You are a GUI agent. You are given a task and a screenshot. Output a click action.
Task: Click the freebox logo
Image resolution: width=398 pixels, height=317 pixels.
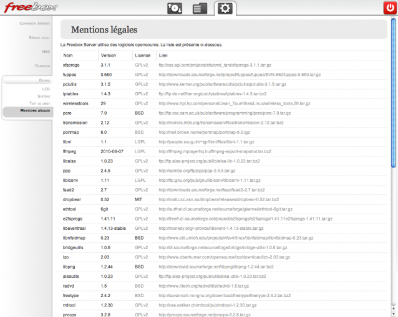pyautogui.click(x=31, y=7)
